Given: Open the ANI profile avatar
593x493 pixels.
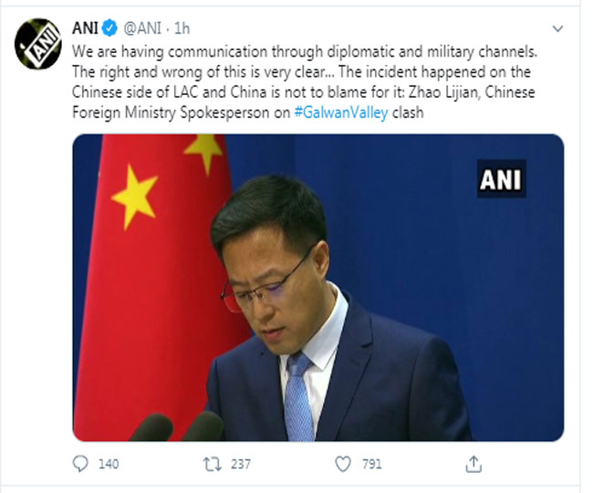Looking at the screenshot, I should (x=37, y=44).
